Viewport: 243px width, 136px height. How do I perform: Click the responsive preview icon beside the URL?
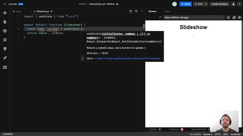click(234, 17)
